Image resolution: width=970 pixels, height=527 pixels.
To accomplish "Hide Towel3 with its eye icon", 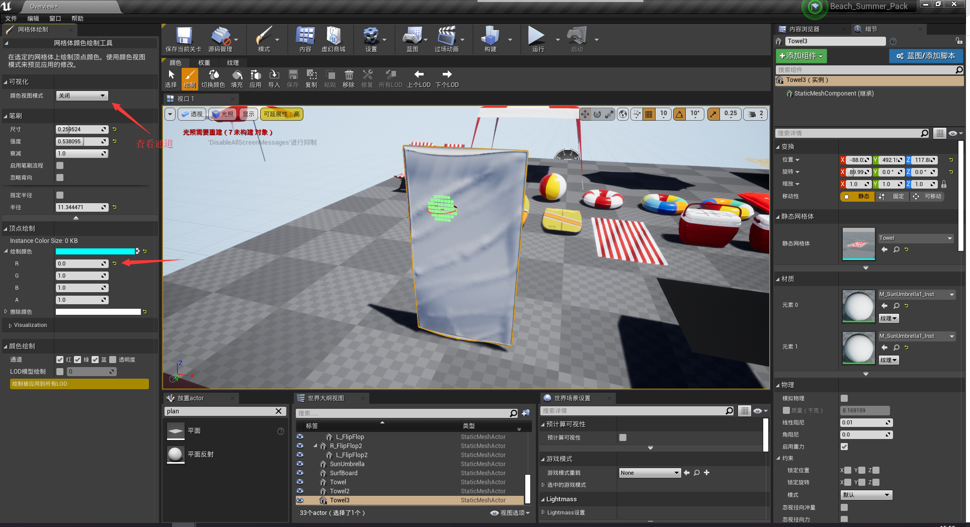I will pos(300,500).
